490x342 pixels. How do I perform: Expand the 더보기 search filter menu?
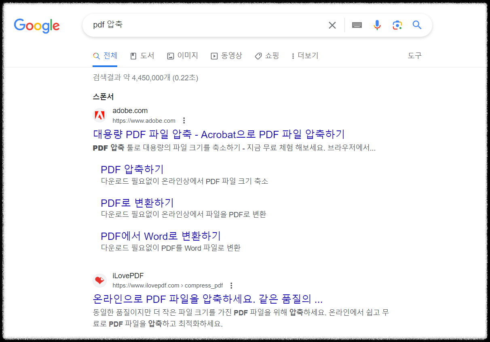[305, 56]
